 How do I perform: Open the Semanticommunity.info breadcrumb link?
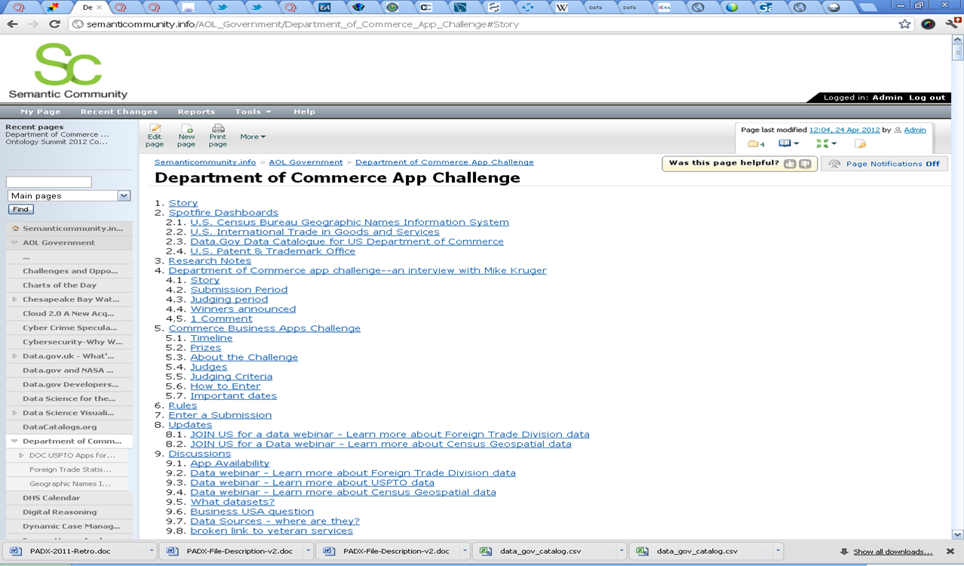pyautogui.click(x=205, y=162)
